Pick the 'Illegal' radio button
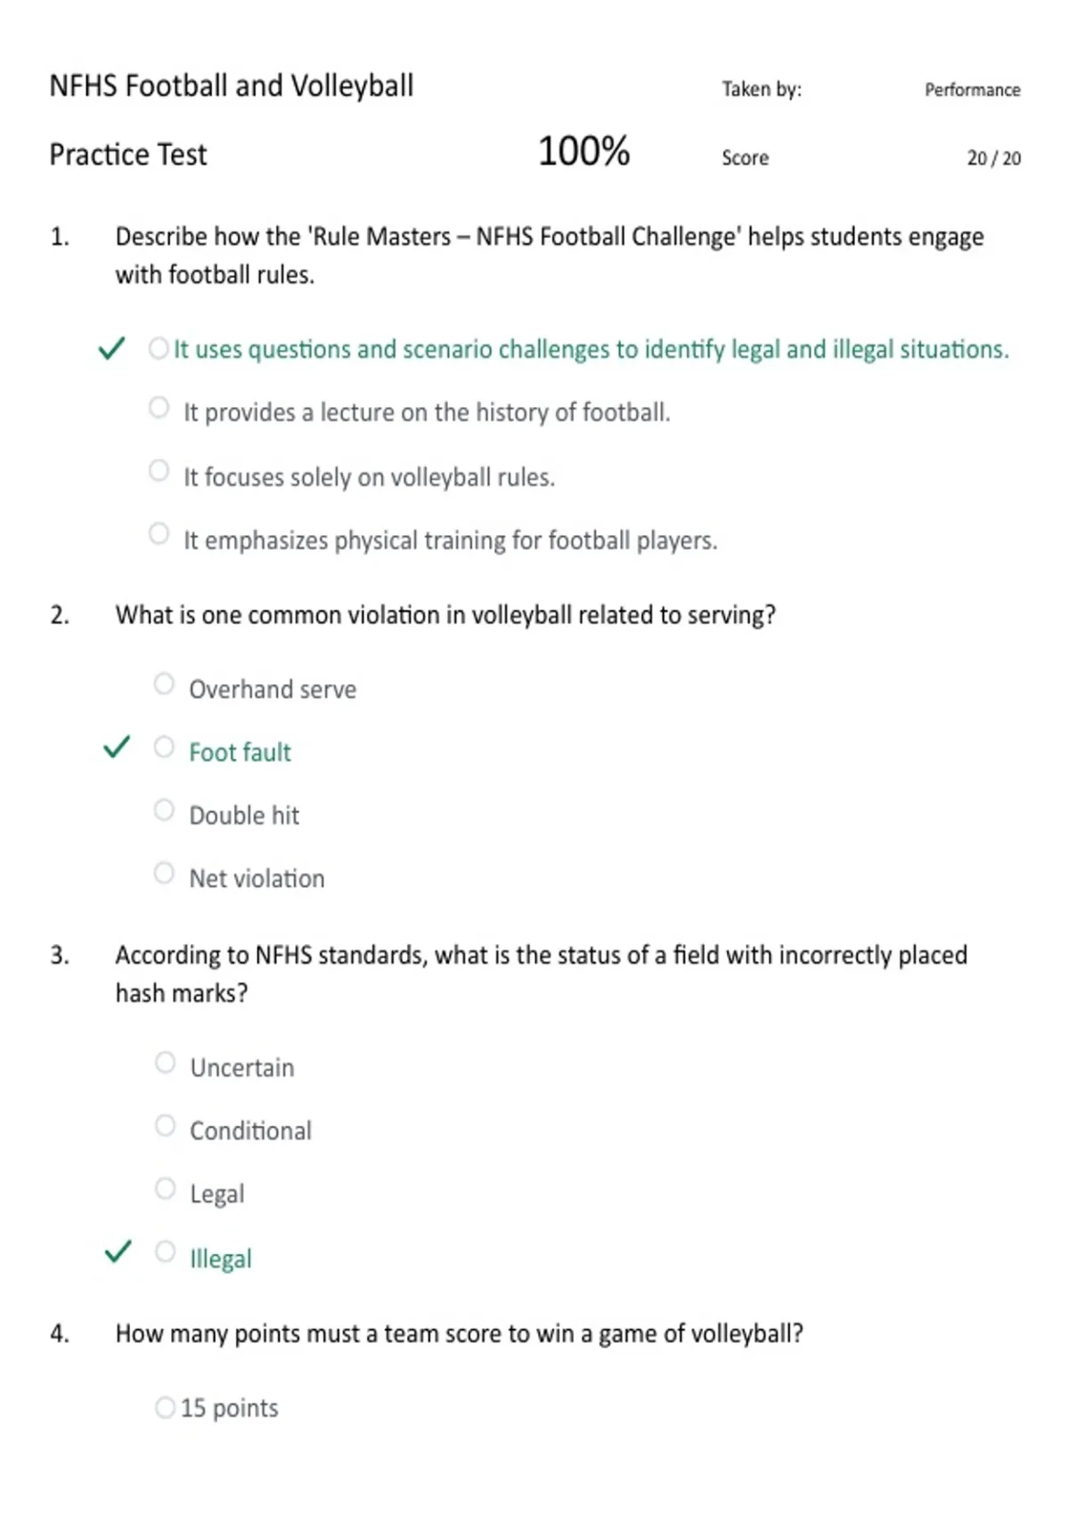 point(165,1251)
